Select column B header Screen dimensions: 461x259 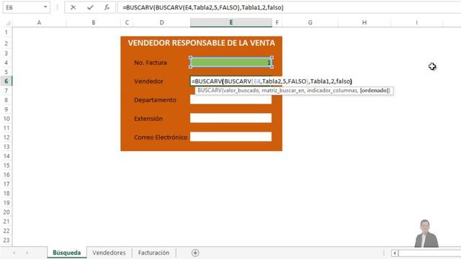click(94, 22)
